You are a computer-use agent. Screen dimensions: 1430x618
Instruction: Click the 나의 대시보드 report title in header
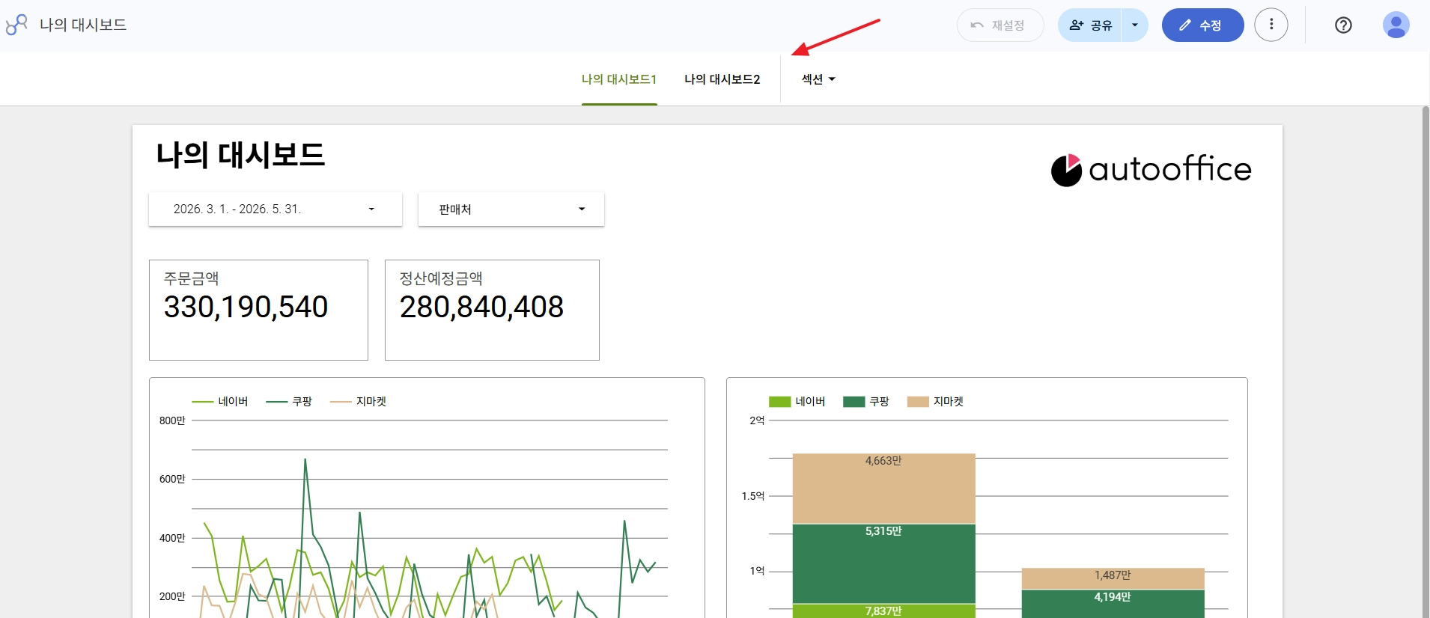83,25
